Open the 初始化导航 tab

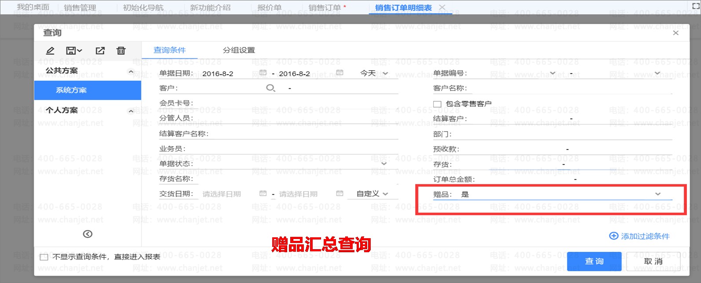(143, 7)
